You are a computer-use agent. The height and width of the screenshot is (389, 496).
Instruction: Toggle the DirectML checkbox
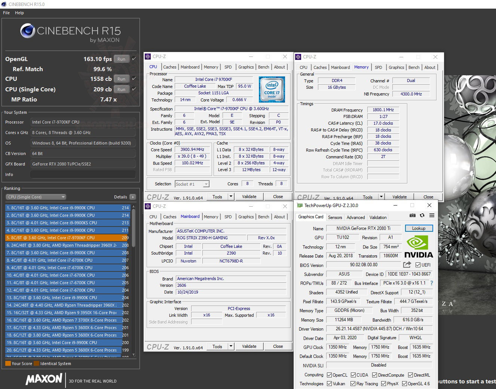(x=410, y=375)
